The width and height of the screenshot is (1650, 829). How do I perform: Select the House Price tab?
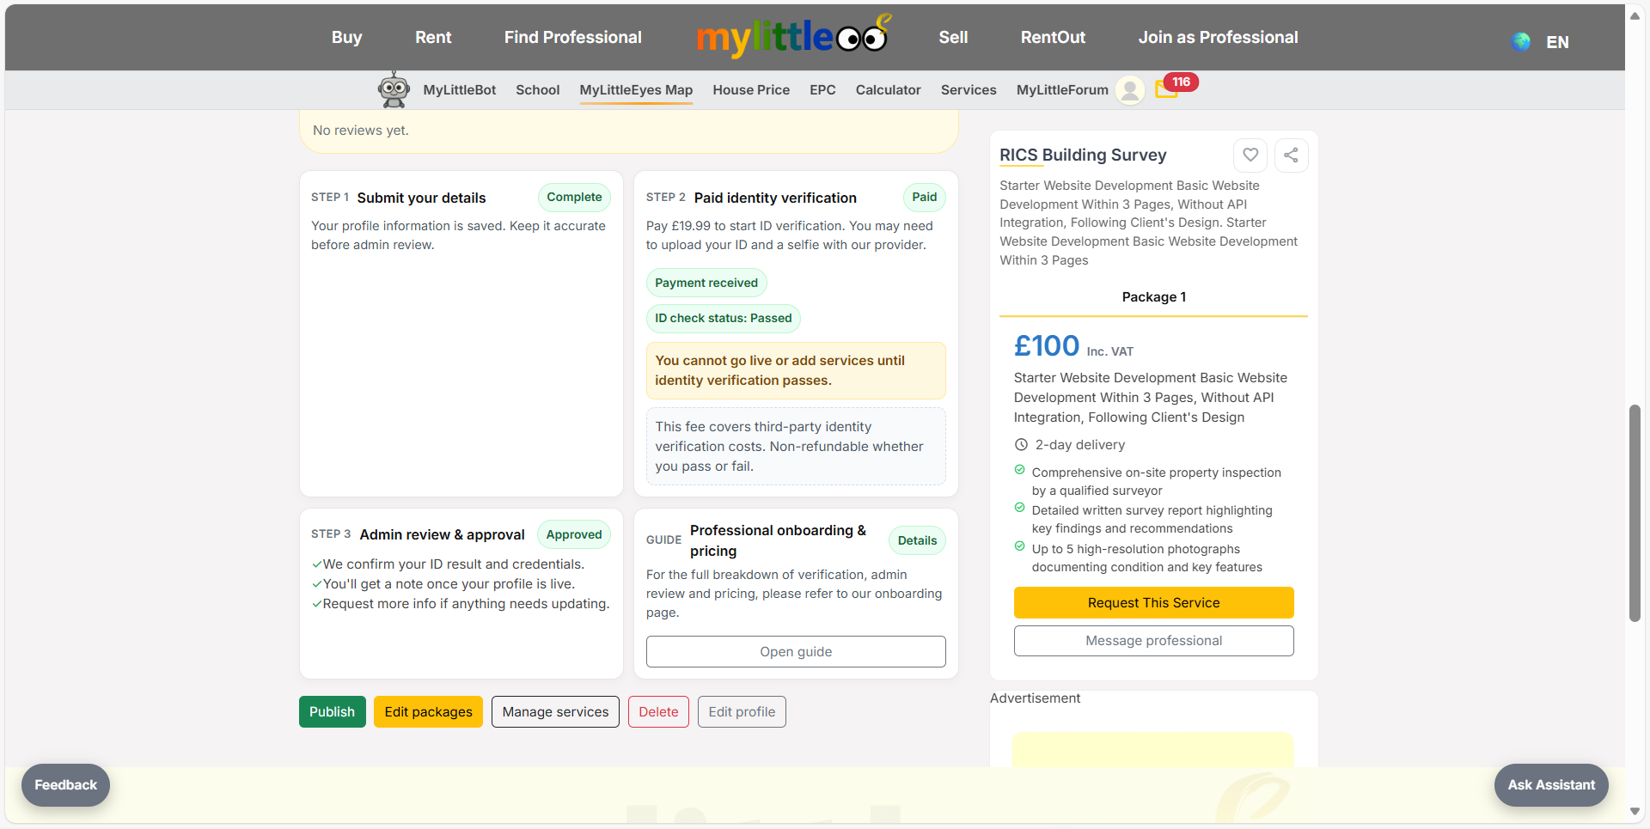(x=750, y=89)
